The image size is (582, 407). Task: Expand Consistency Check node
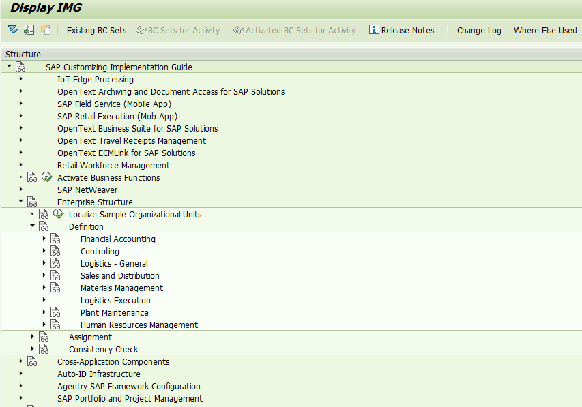pyautogui.click(x=32, y=348)
